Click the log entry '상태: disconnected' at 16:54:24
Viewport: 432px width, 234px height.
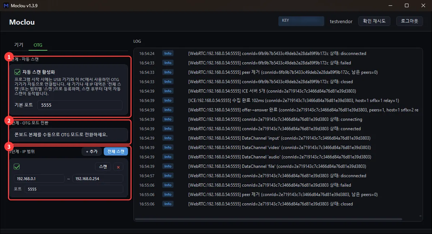point(277,53)
